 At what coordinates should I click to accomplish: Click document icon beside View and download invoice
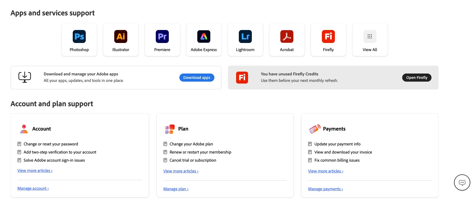coord(310,152)
